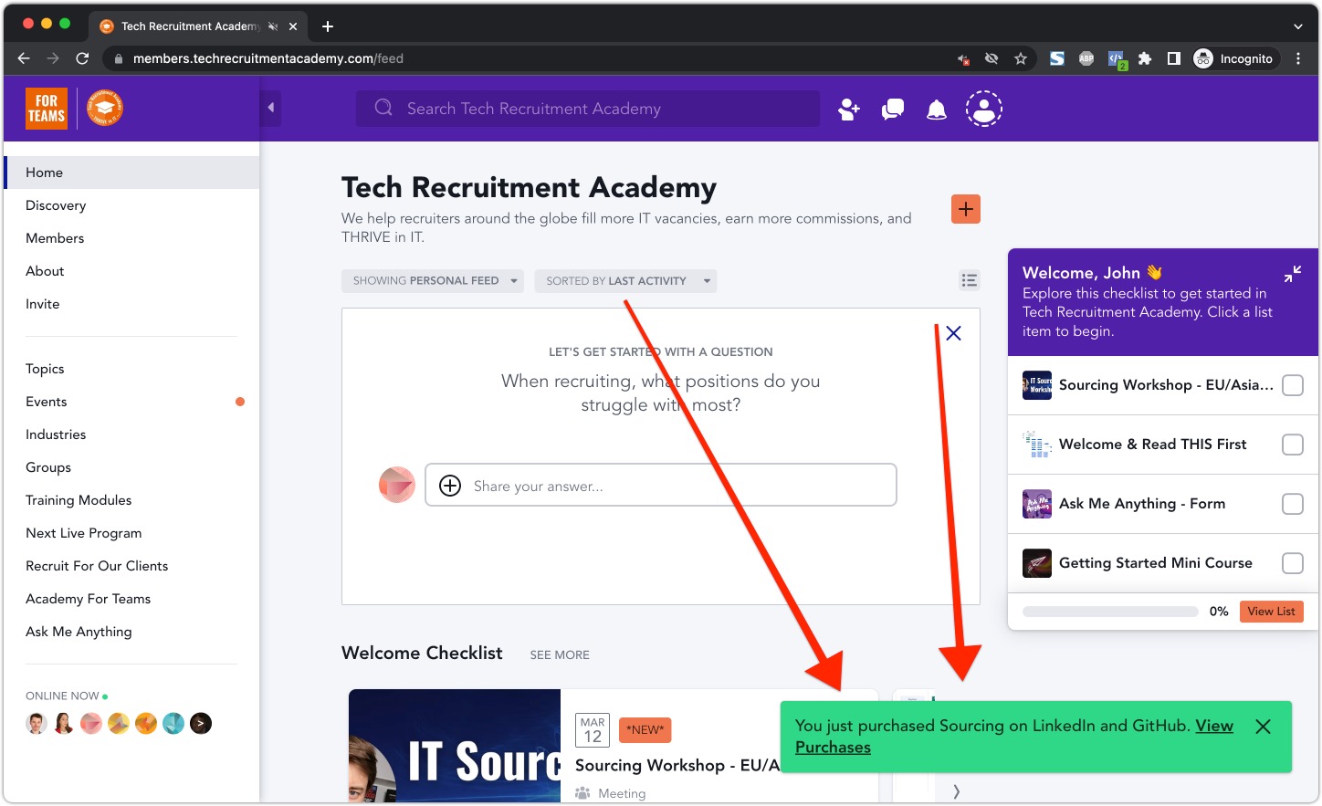Screen dimensions: 1322x806
Task: Open the notifications bell
Action: 937,110
